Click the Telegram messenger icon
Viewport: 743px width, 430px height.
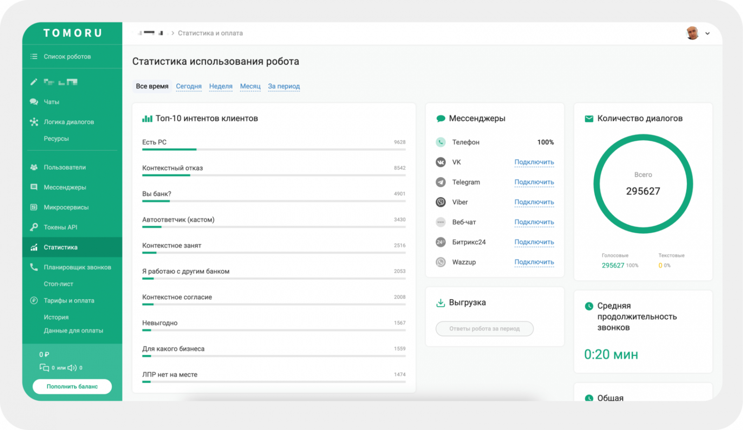click(441, 182)
